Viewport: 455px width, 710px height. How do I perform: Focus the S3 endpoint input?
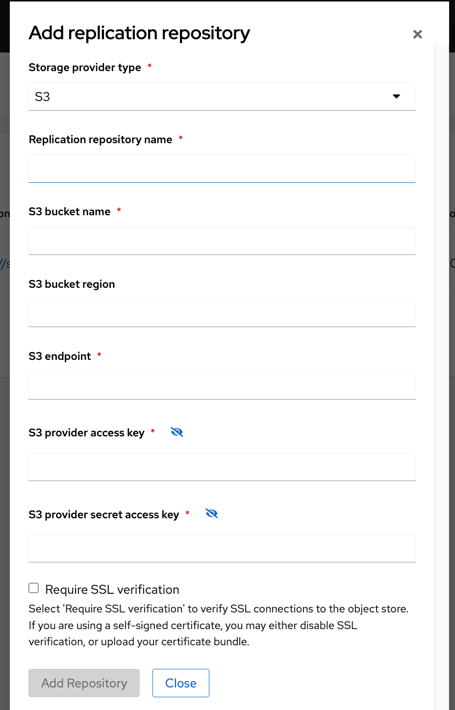click(x=222, y=385)
